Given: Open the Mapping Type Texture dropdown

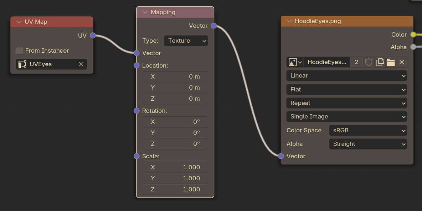Looking at the screenshot, I should click(x=186, y=41).
